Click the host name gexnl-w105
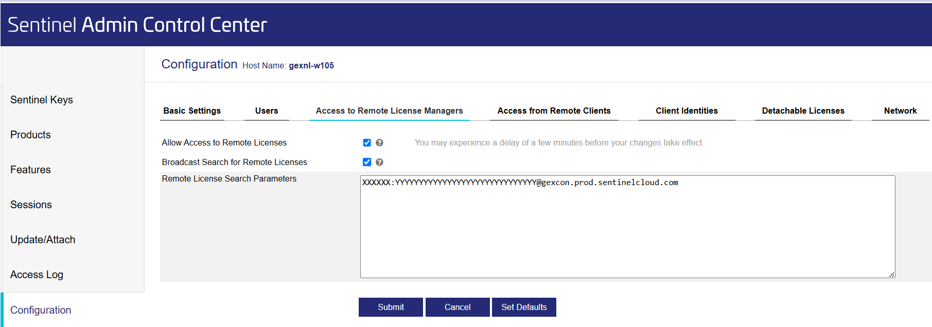The height and width of the screenshot is (327, 932). coord(311,65)
